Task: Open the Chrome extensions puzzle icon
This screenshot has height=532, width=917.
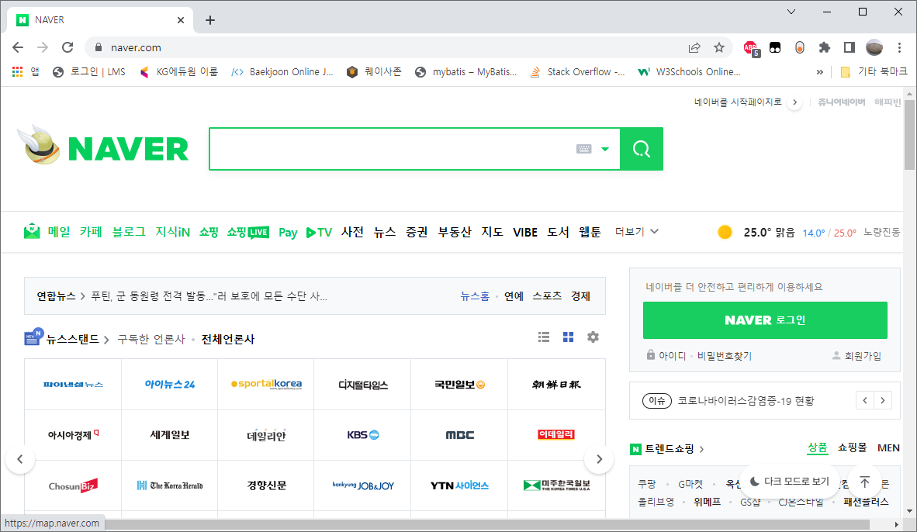Action: point(824,47)
